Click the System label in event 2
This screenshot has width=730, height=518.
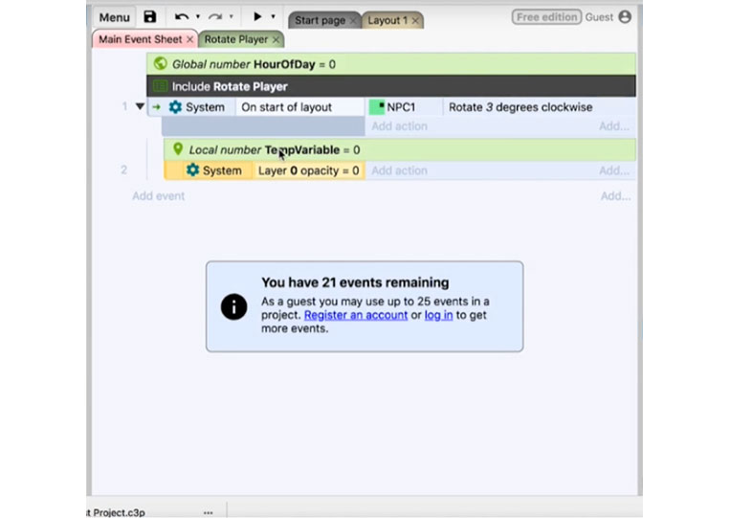tap(222, 170)
